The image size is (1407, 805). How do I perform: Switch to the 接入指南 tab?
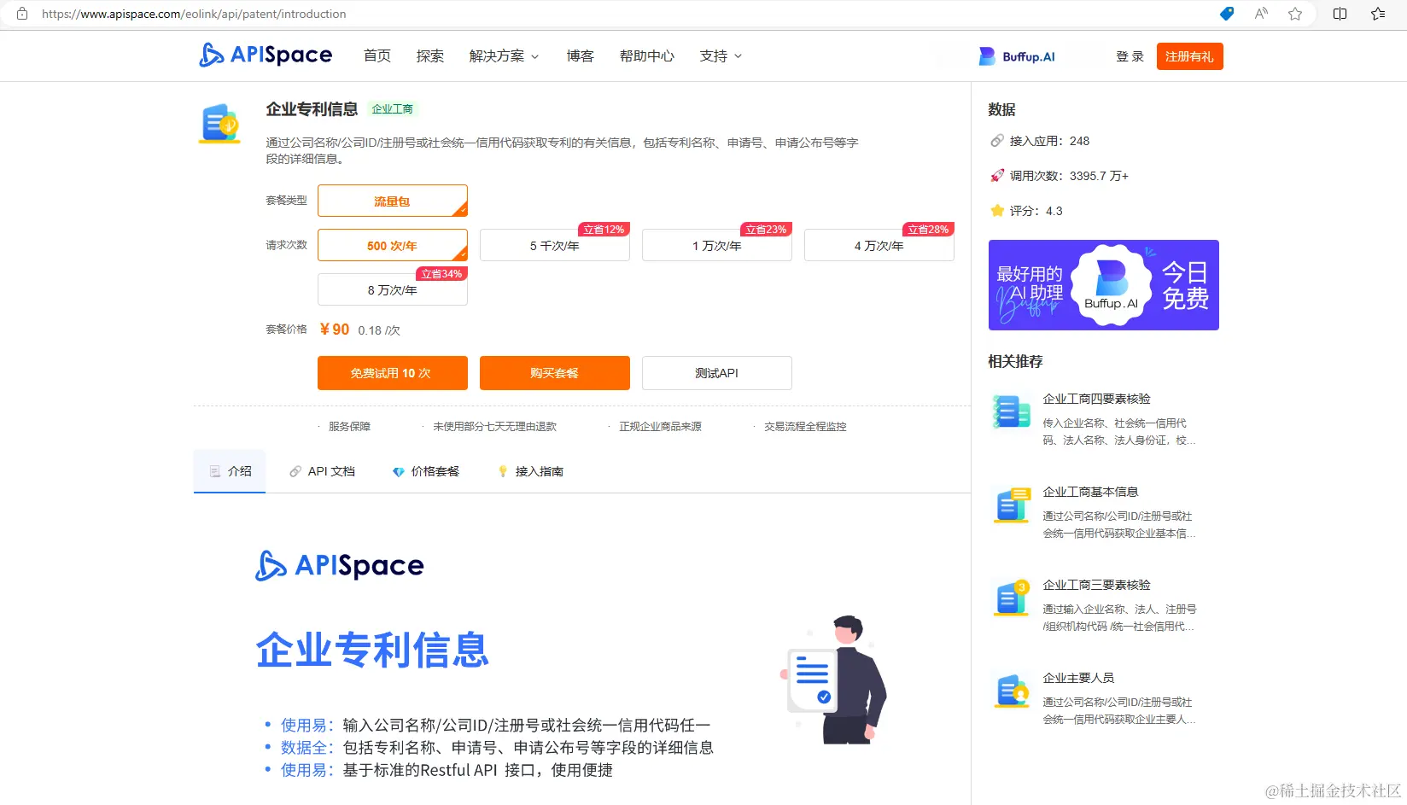coord(530,471)
